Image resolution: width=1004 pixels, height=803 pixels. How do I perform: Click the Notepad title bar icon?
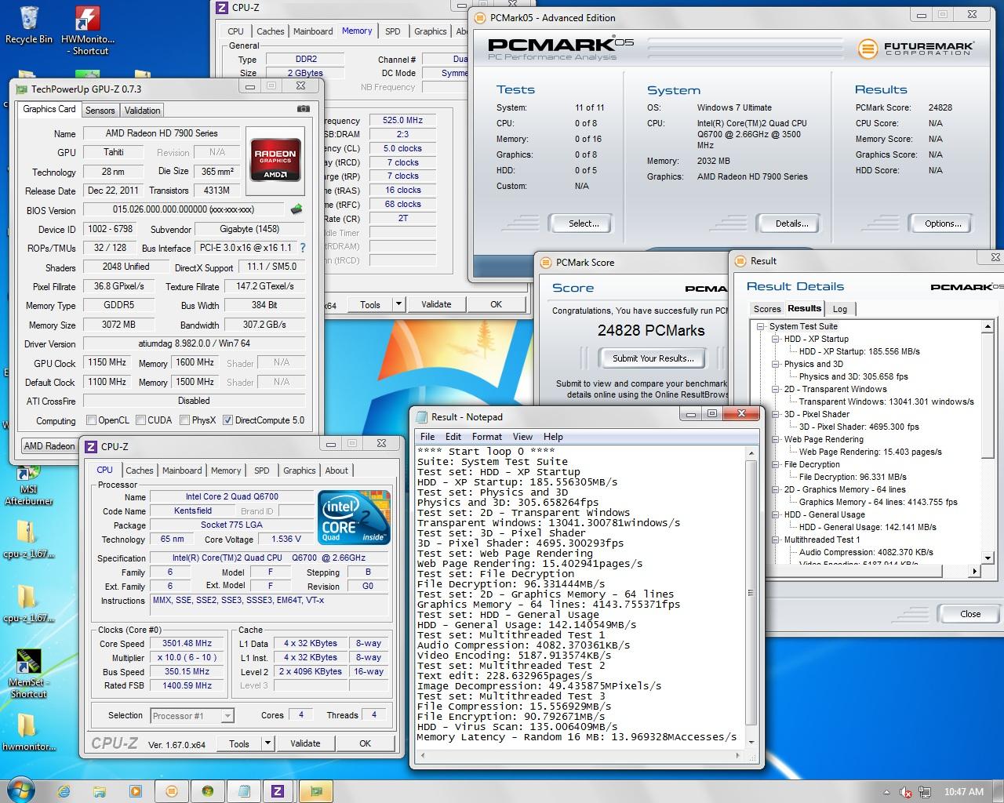pos(422,416)
